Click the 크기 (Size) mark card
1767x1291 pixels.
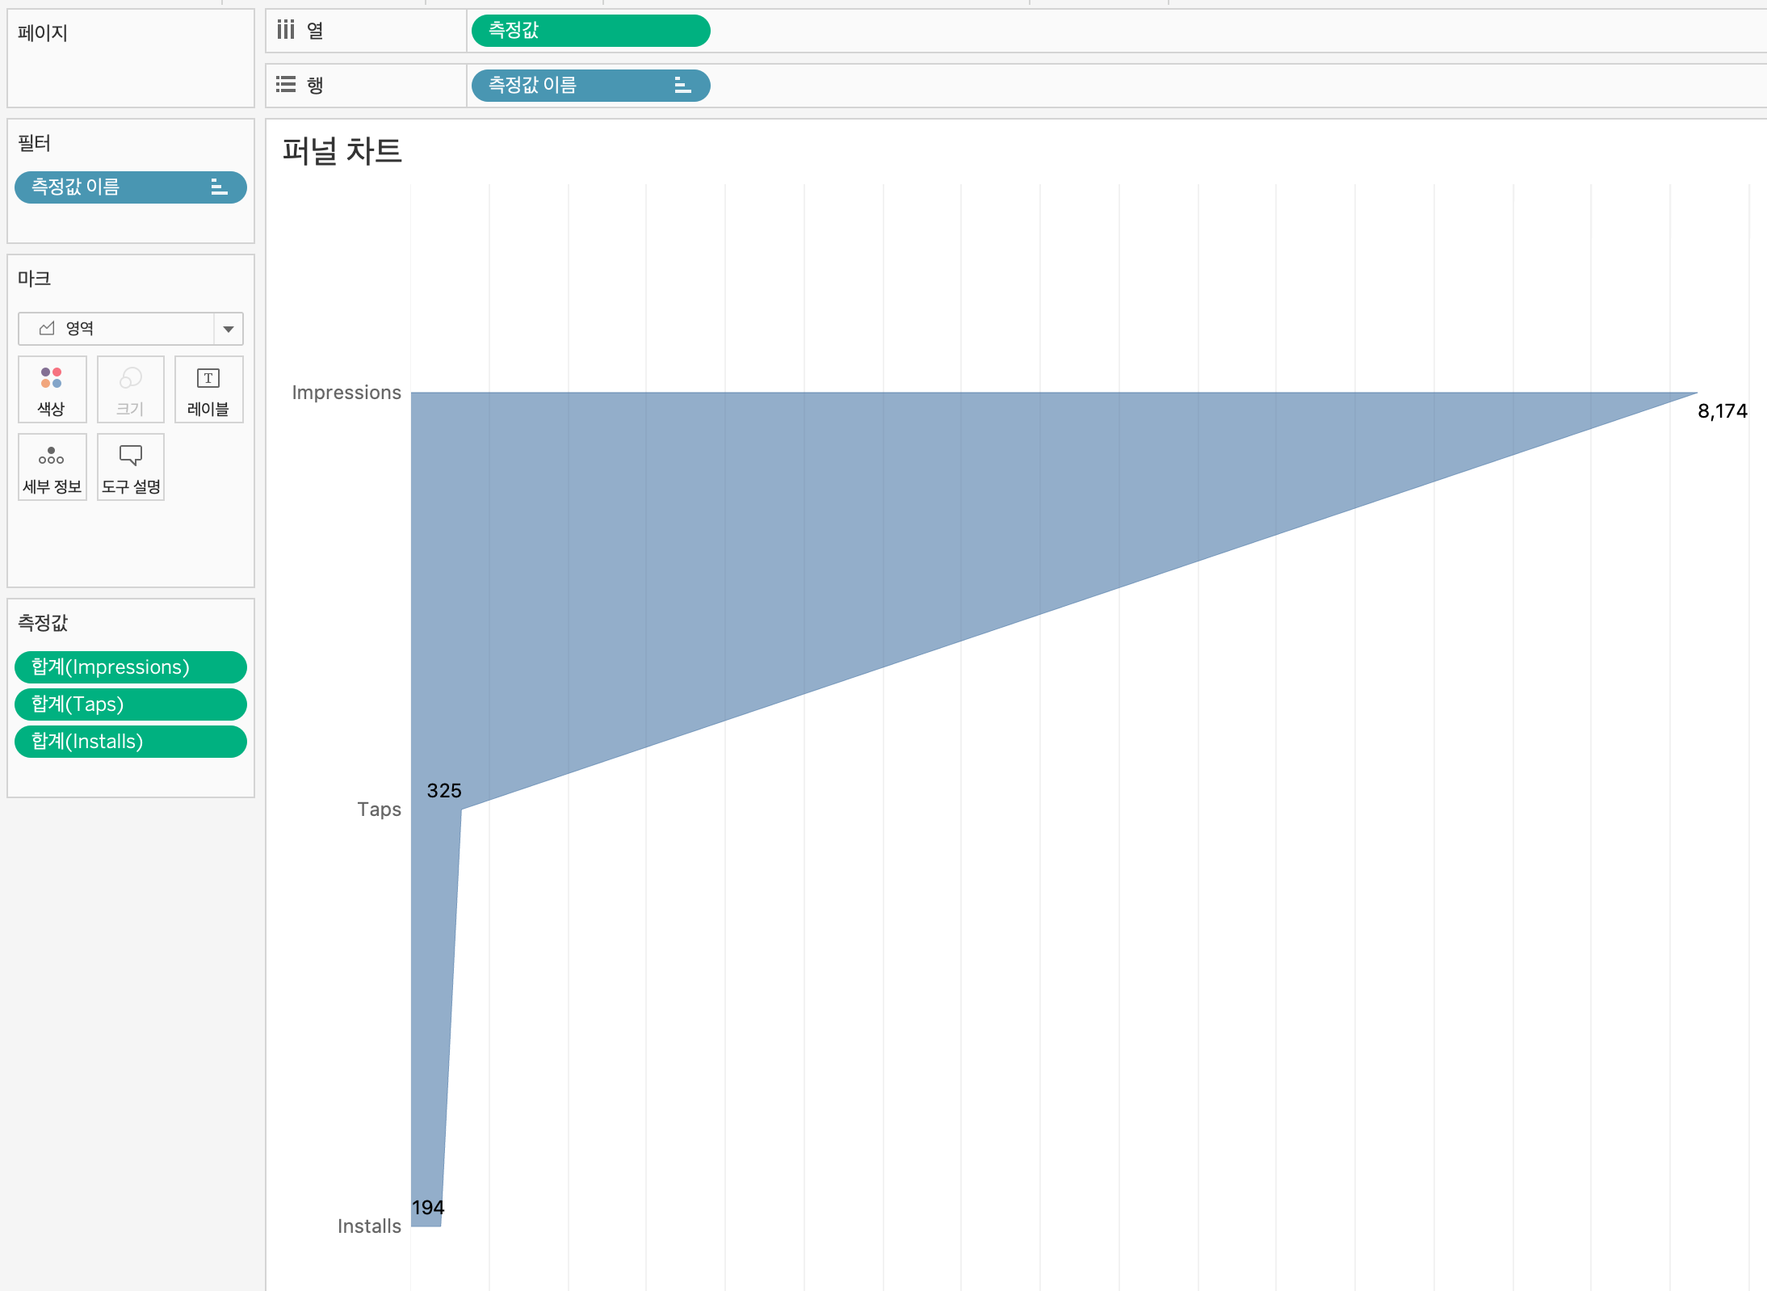click(130, 389)
